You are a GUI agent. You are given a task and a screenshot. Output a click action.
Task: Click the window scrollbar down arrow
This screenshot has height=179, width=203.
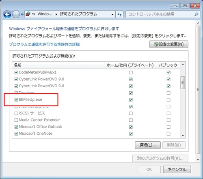pyautogui.click(x=198, y=160)
